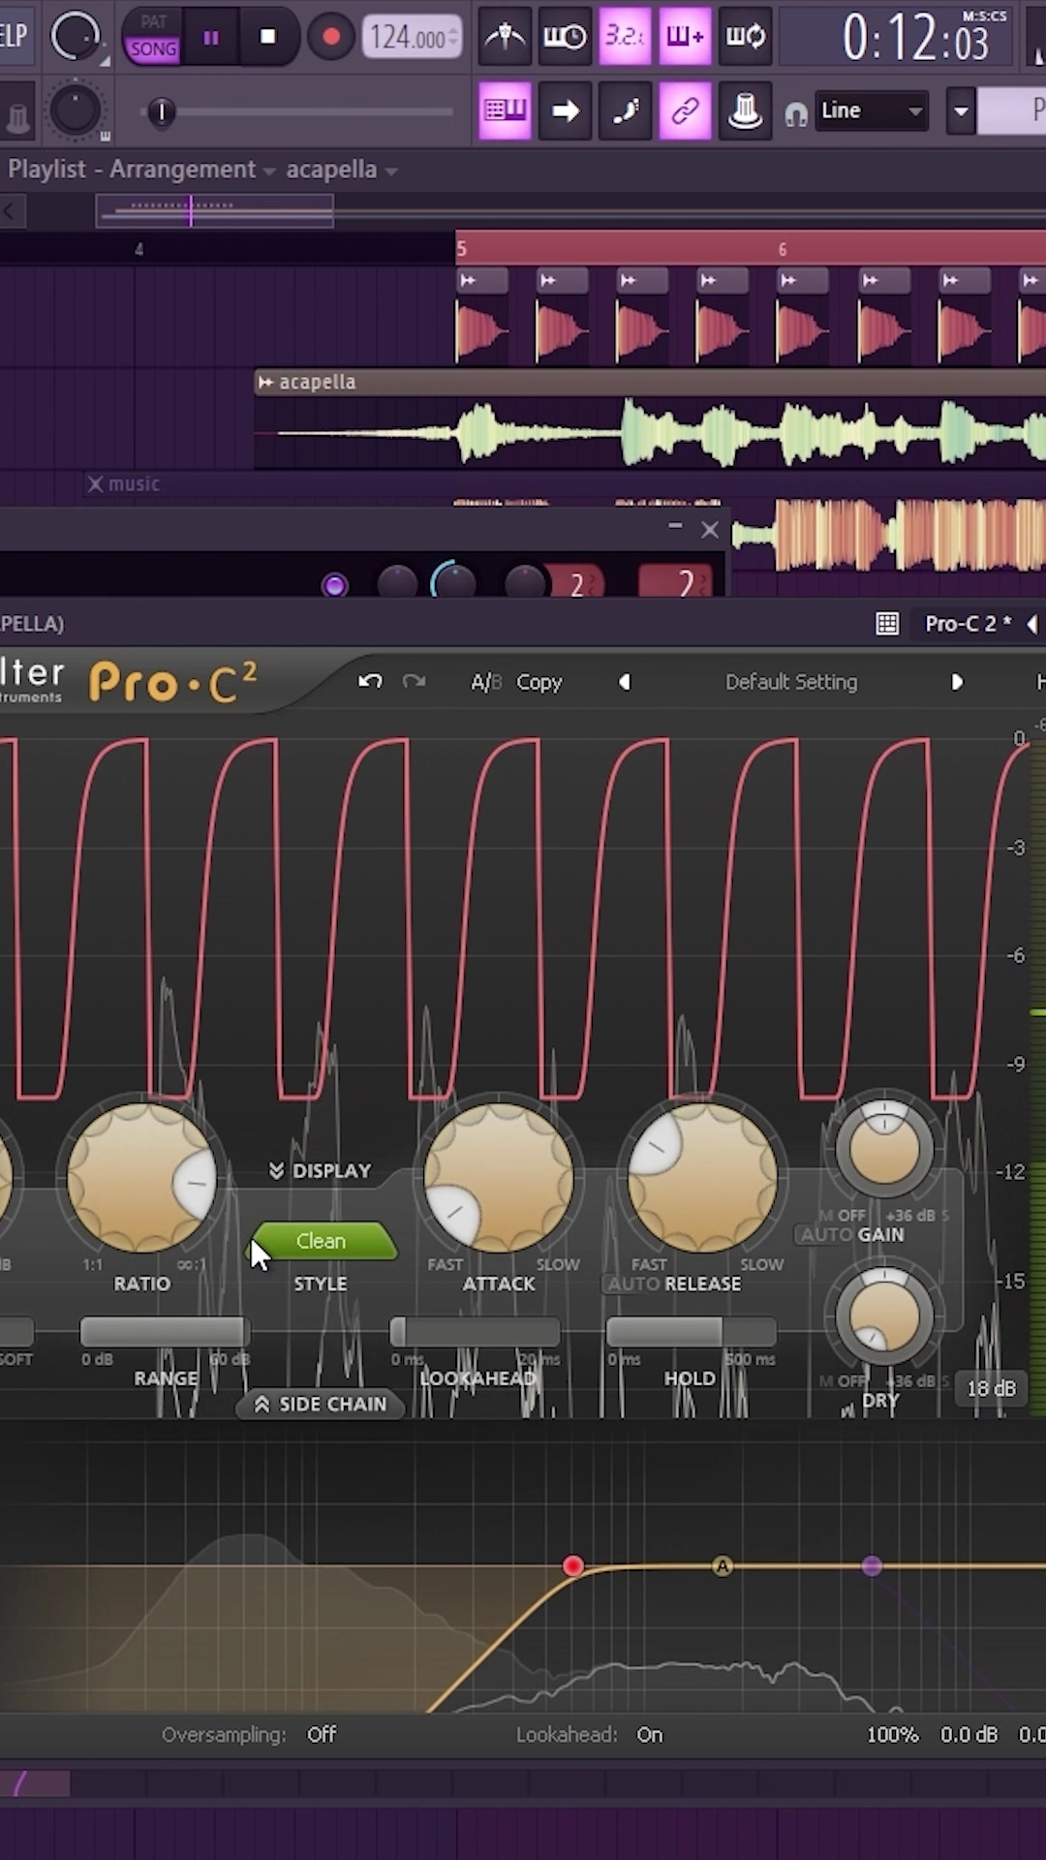Go to the previous preset arrow

[x=625, y=682]
